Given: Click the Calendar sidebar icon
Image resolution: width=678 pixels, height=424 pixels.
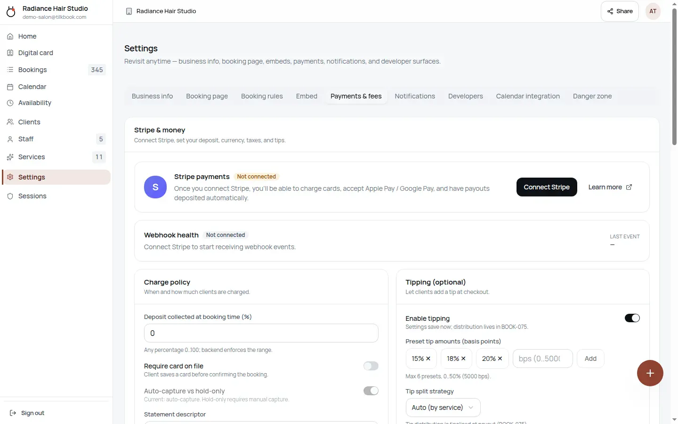Looking at the screenshot, I should tap(10, 87).
